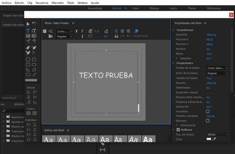Center-align the title text
This screenshot has height=154, width=235.
122,31
